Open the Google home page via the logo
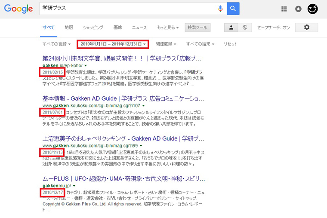327x218 pixels. 19,9
